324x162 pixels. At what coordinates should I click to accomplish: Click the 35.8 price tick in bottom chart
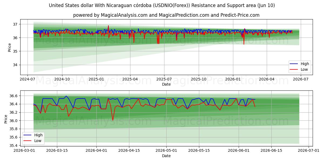point(13,129)
